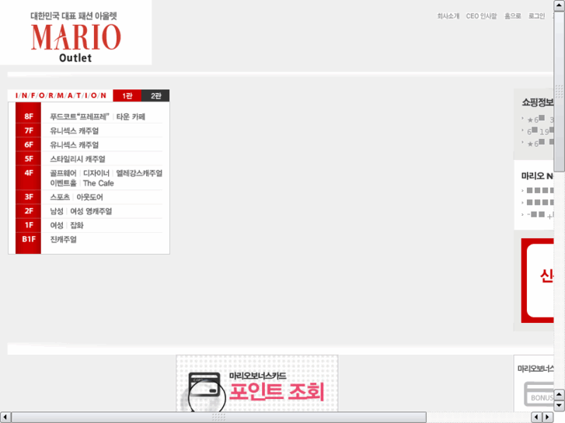Viewport: 565px width, 423px height.
Task: Open 진캐주얼 on B1F
Action: [x=64, y=239]
